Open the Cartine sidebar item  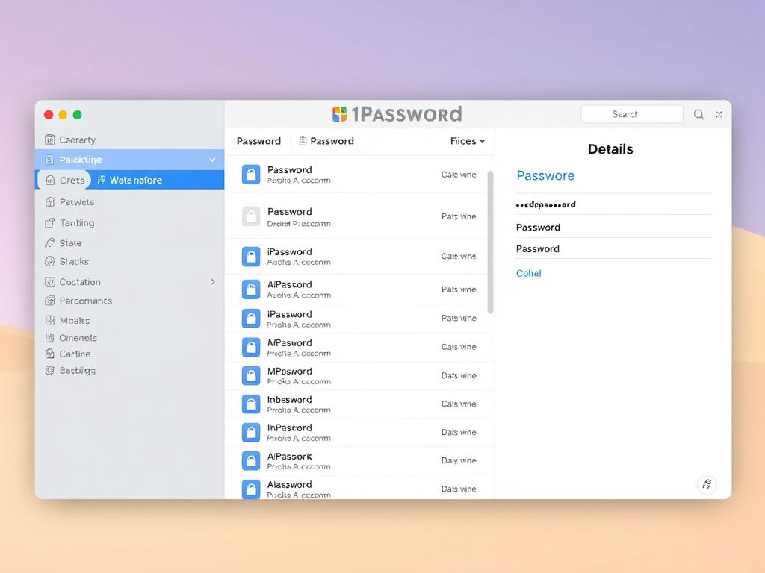point(130,354)
